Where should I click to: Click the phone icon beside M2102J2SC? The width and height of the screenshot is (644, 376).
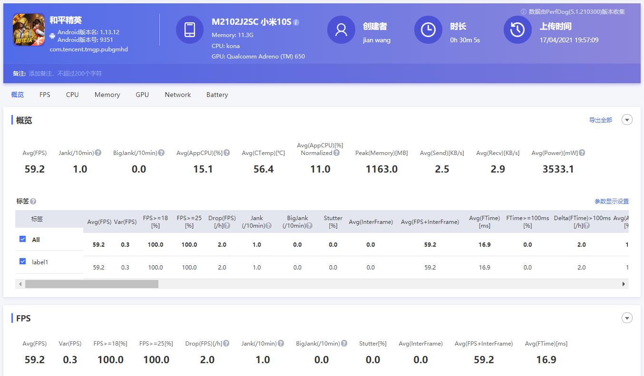pyautogui.click(x=190, y=29)
